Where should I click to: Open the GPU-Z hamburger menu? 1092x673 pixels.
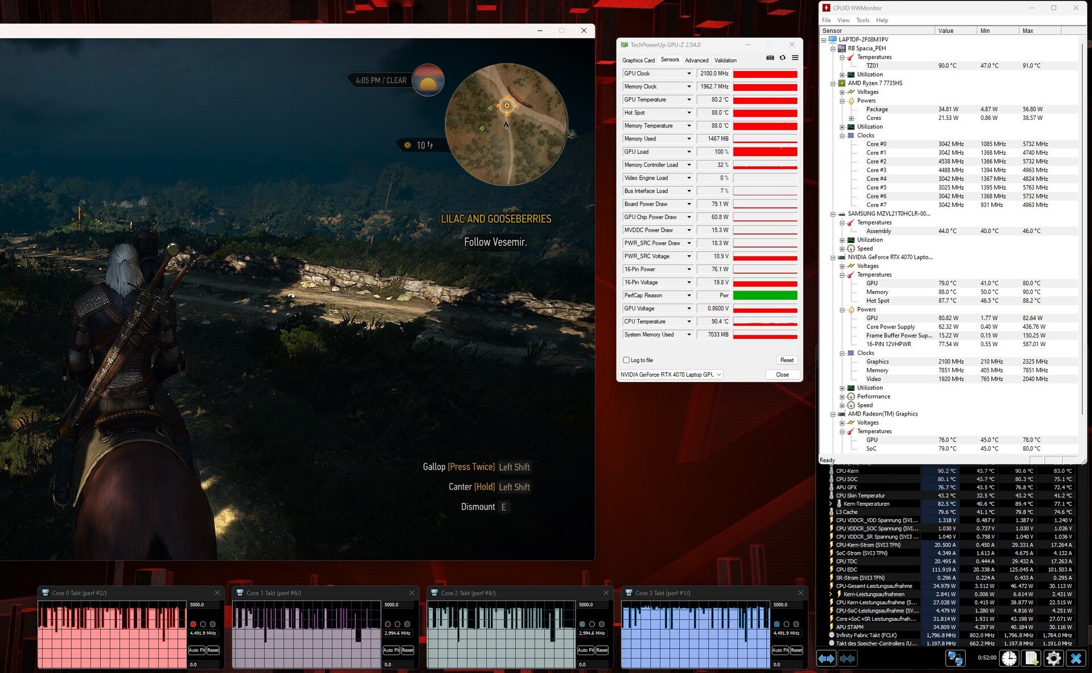795,57
